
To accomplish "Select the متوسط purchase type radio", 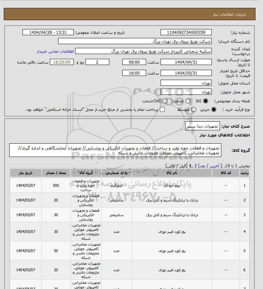I will point(193,109).
